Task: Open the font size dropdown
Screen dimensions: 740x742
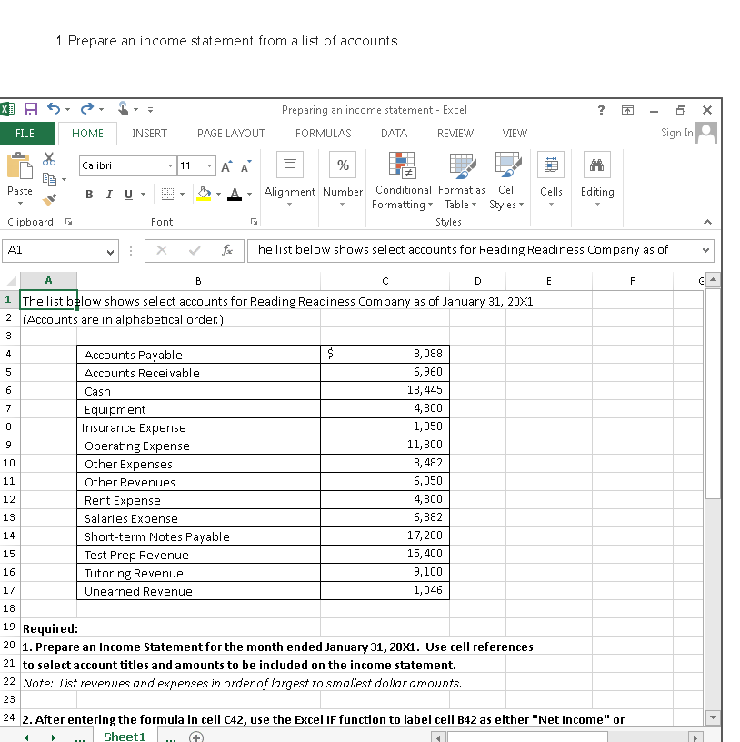Action: click(209, 165)
